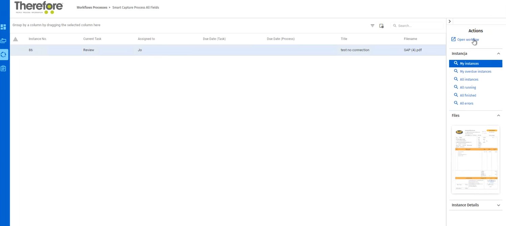
Task: Select All finished instances filter
Action: pyautogui.click(x=468, y=96)
